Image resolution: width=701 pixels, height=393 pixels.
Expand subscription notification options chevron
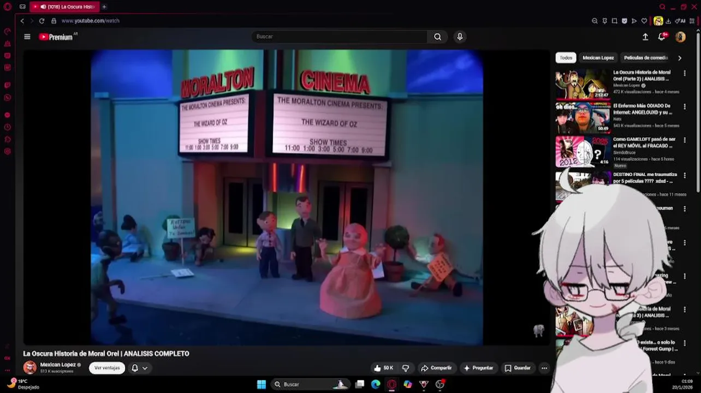pyautogui.click(x=145, y=368)
